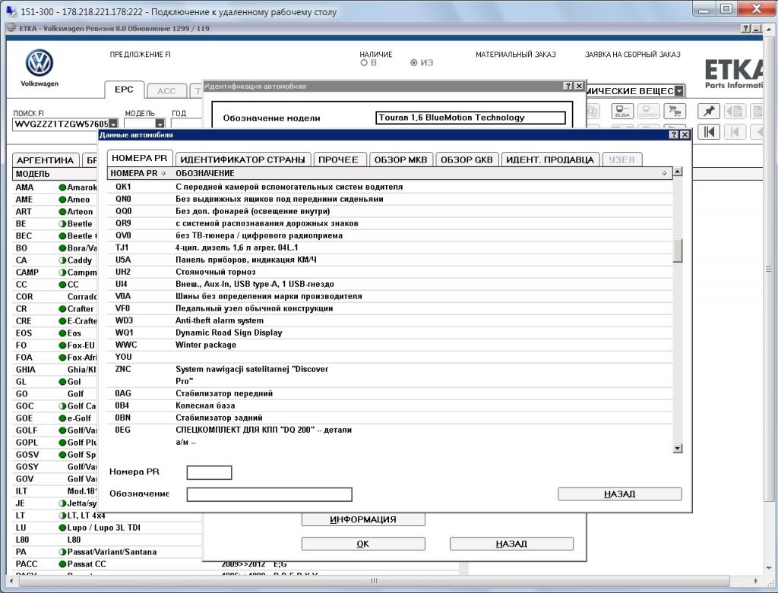
Task: Close the Данные автомобиля dialog
Action: [x=685, y=135]
